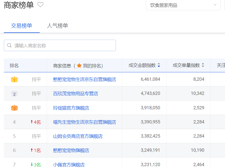Click the order index 8,204
This screenshot has width=225, height=168.
pyautogui.click(x=199, y=79)
